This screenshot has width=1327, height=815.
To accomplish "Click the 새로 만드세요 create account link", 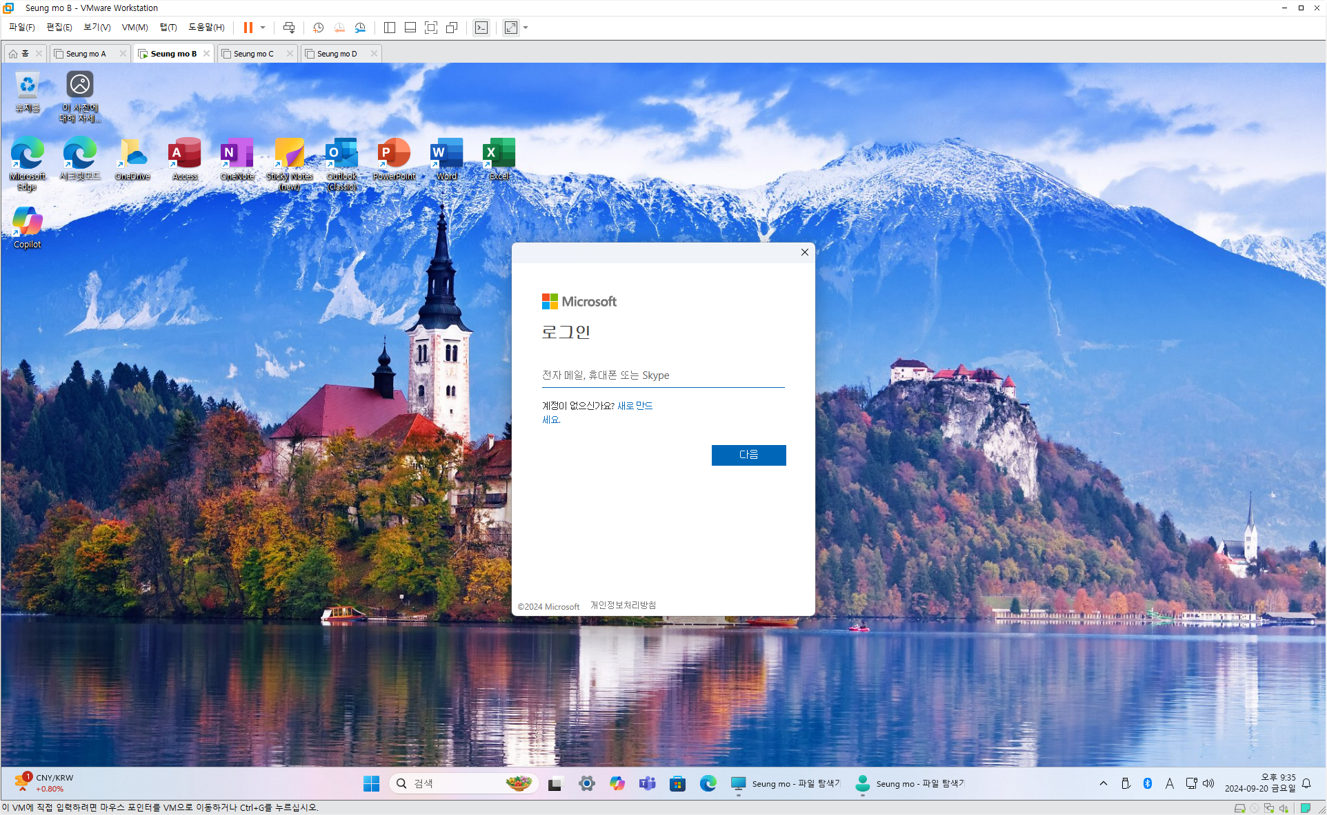I will (635, 406).
